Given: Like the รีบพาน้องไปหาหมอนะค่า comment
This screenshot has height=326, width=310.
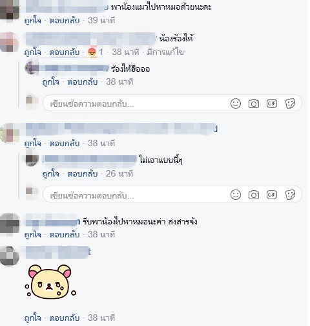Looking at the screenshot, I should (x=33, y=235).
